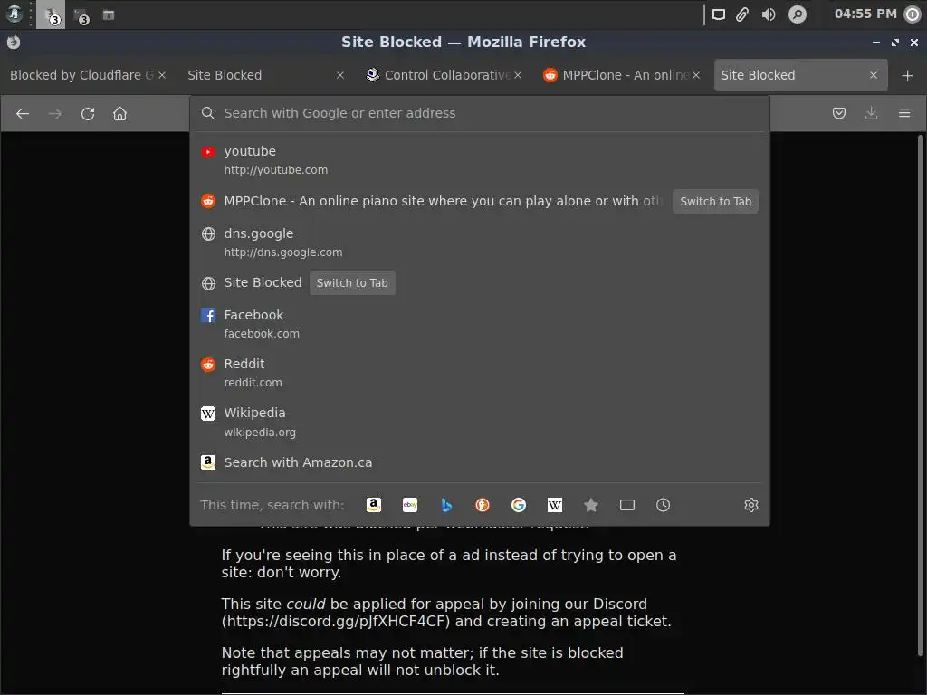Click Switch to Tab for MPPClone
927x695 pixels.
pos(715,201)
